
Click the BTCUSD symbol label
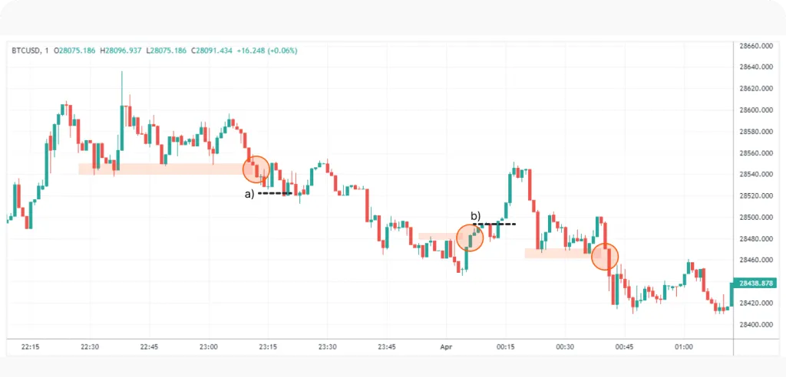[x=26, y=51]
